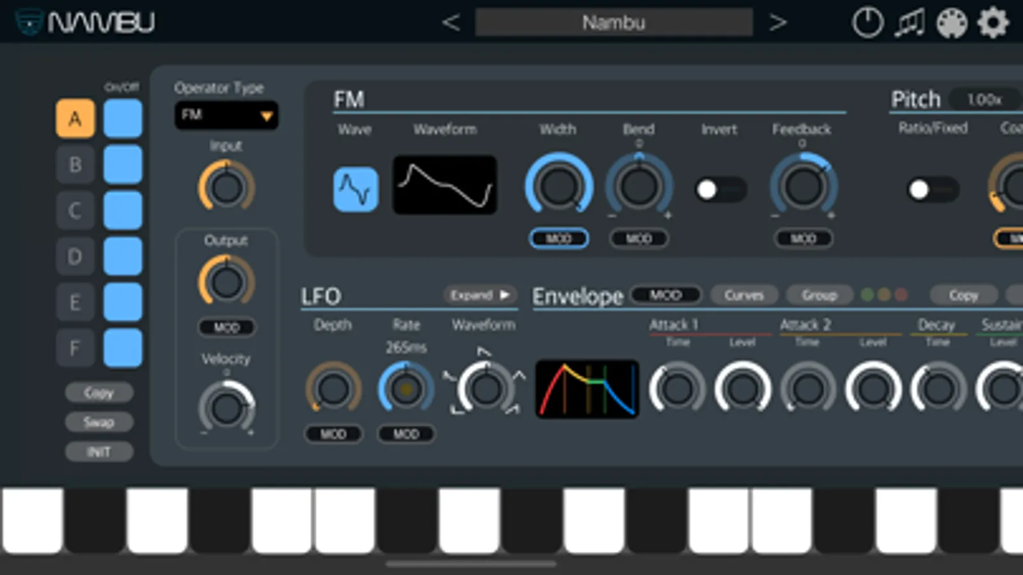Open the FM Waveform display
This screenshot has height=575, width=1023.
click(x=445, y=185)
